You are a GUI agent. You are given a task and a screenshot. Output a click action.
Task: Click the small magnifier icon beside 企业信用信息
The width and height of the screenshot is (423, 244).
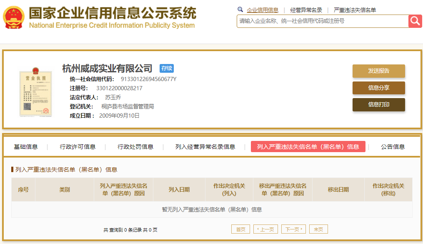[x=240, y=10]
